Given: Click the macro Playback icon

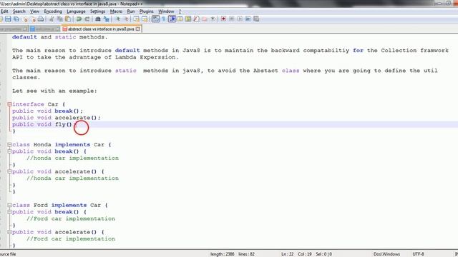Looking at the screenshot, I should click(240, 19).
